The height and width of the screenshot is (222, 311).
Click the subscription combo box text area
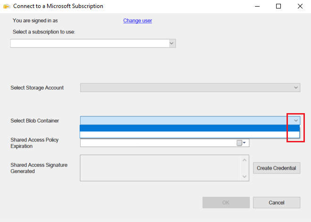[x=90, y=43]
